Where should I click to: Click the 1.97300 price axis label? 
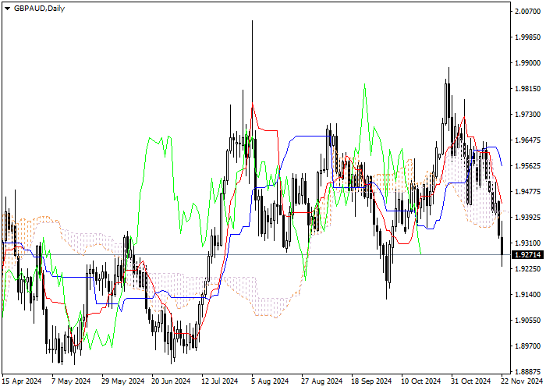[527, 115]
